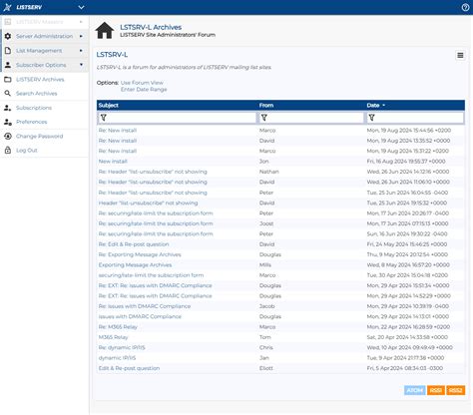The image size is (473, 415).
Task: Sort by the Subject column header
Action: click(109, 105)
